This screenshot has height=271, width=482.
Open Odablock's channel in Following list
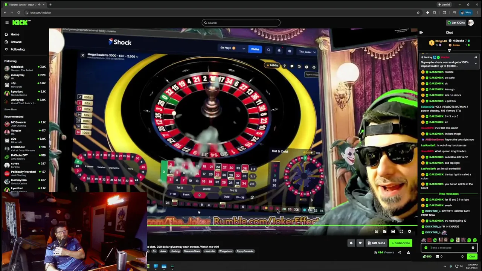[25, 68]
